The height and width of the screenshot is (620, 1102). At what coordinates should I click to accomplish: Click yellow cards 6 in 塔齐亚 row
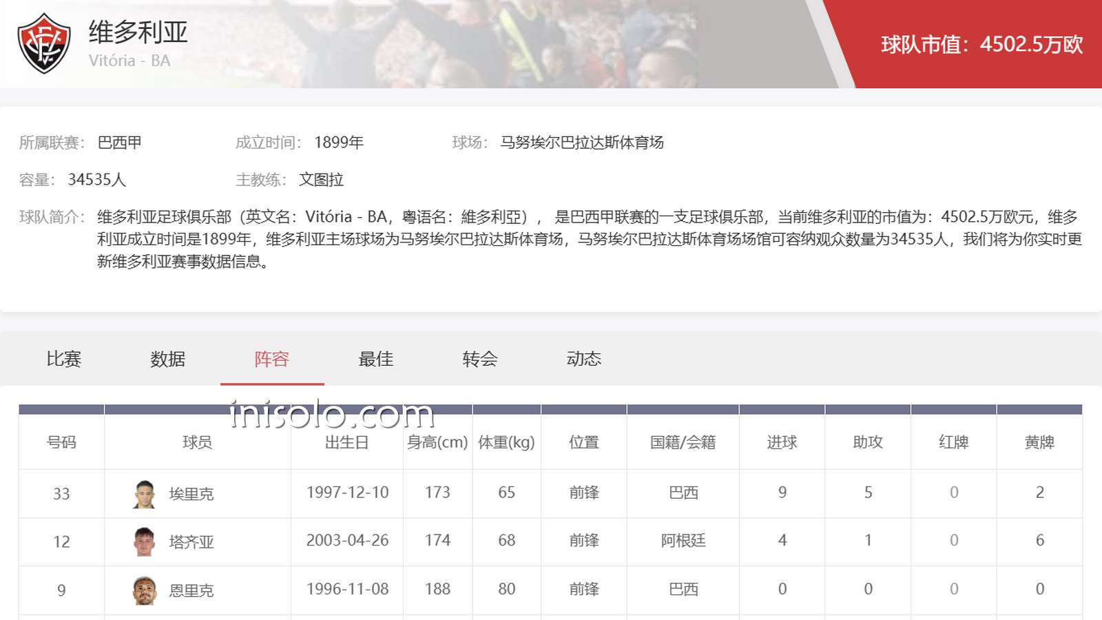(x=1040, y=541)
